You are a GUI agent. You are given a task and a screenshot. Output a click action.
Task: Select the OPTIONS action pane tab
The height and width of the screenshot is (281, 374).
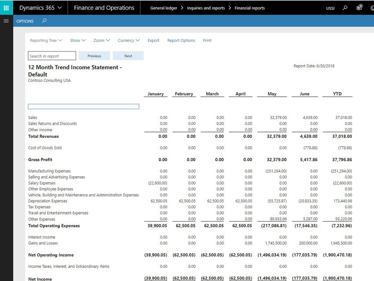[25, 21]
